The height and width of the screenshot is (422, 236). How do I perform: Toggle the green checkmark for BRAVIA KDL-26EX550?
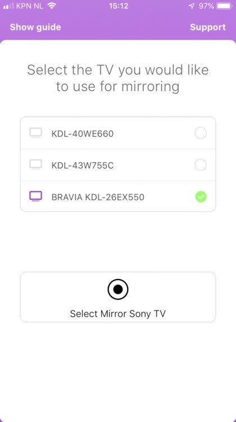pyautogui.click(x=201, y=197)
